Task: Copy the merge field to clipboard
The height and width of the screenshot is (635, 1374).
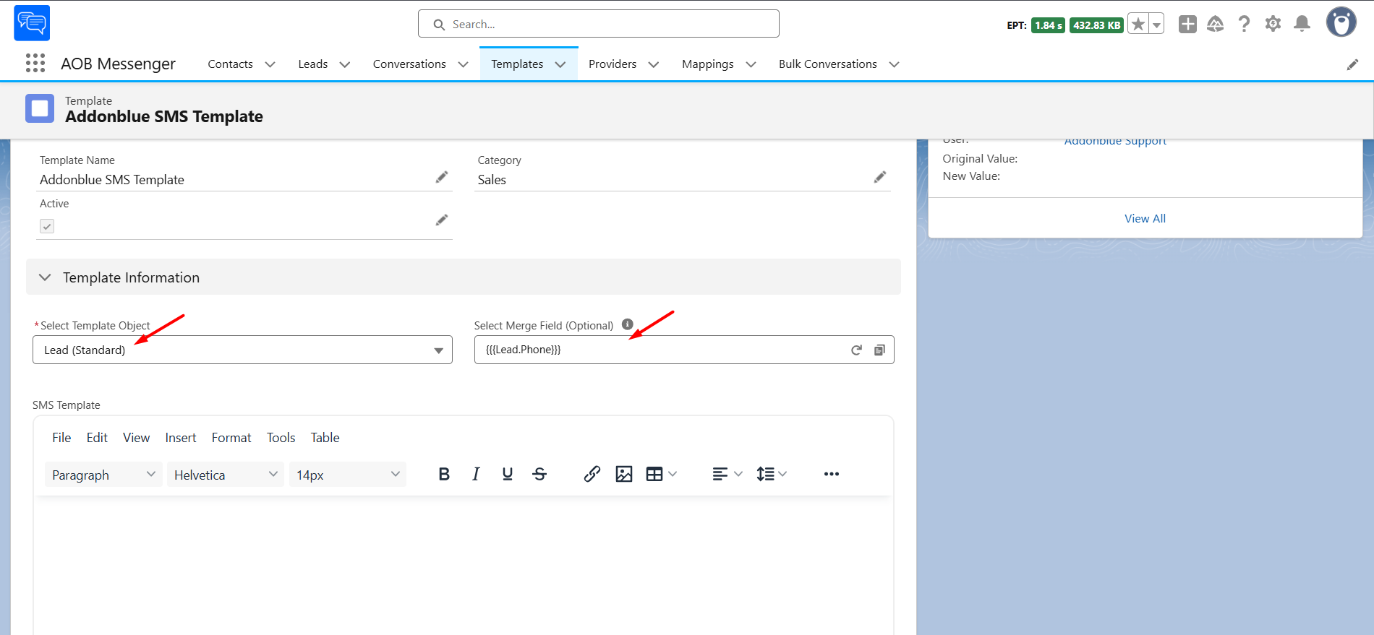Action: [879, 350]
